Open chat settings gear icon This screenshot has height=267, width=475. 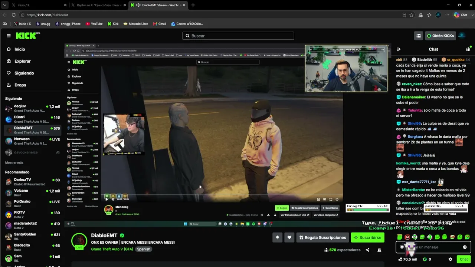pos(450,259)
